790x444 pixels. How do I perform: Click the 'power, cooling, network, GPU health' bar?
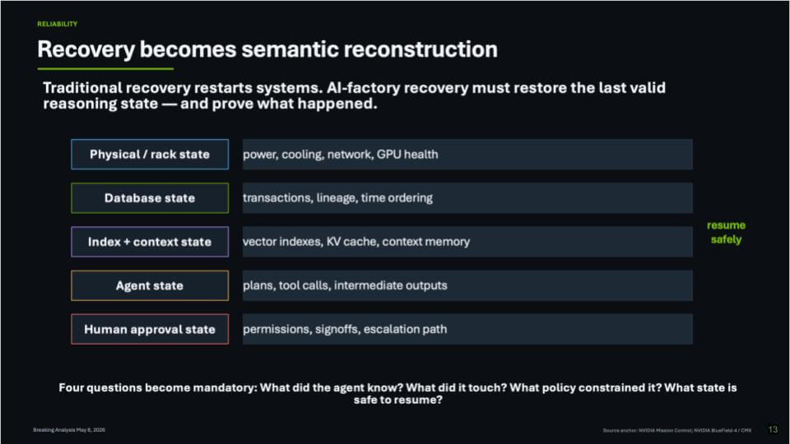467,154
